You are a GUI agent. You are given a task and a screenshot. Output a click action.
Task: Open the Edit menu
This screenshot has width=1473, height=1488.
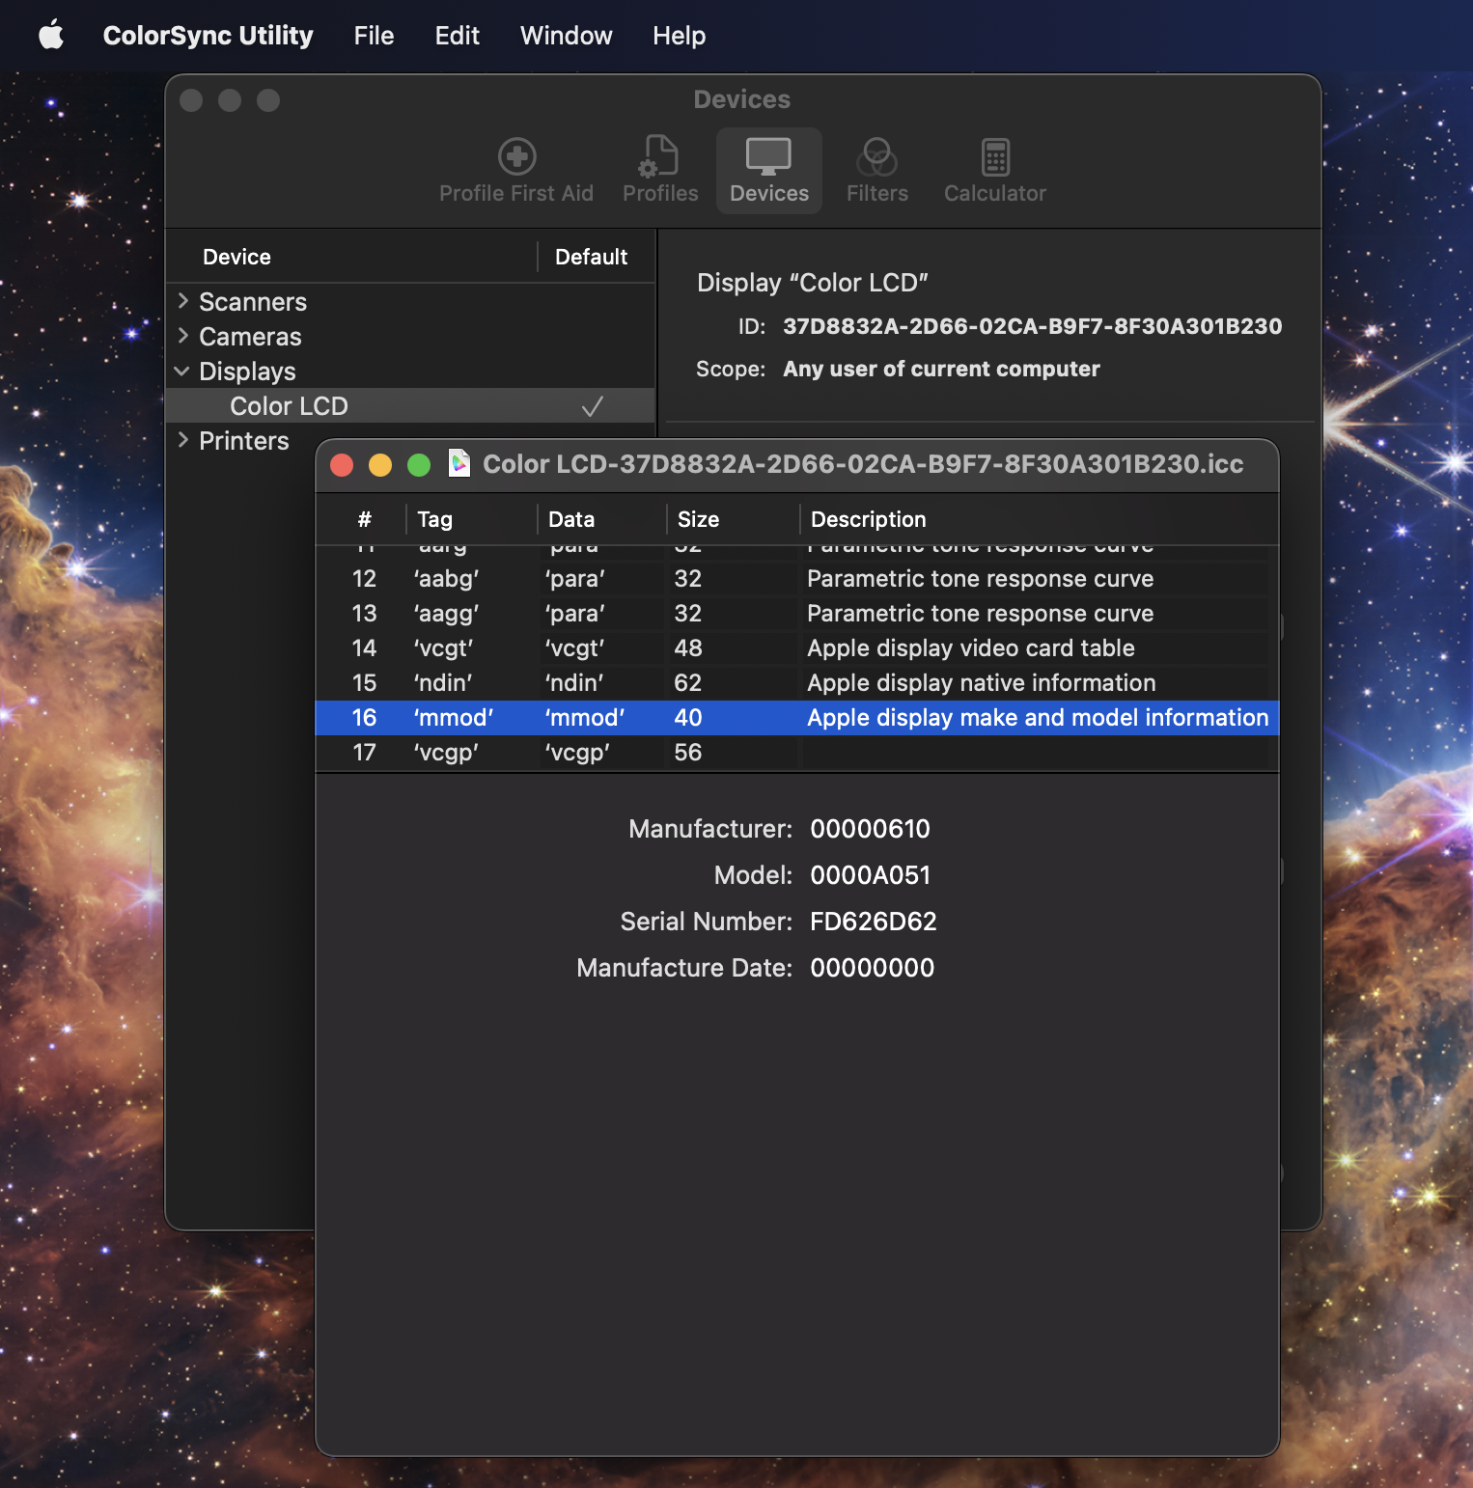[457, 36]
